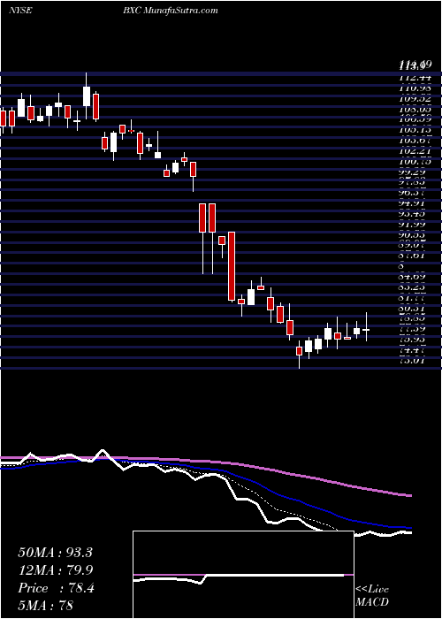Click the 77.39 price axis label
The image size is (442, 619).
[414, 329]
